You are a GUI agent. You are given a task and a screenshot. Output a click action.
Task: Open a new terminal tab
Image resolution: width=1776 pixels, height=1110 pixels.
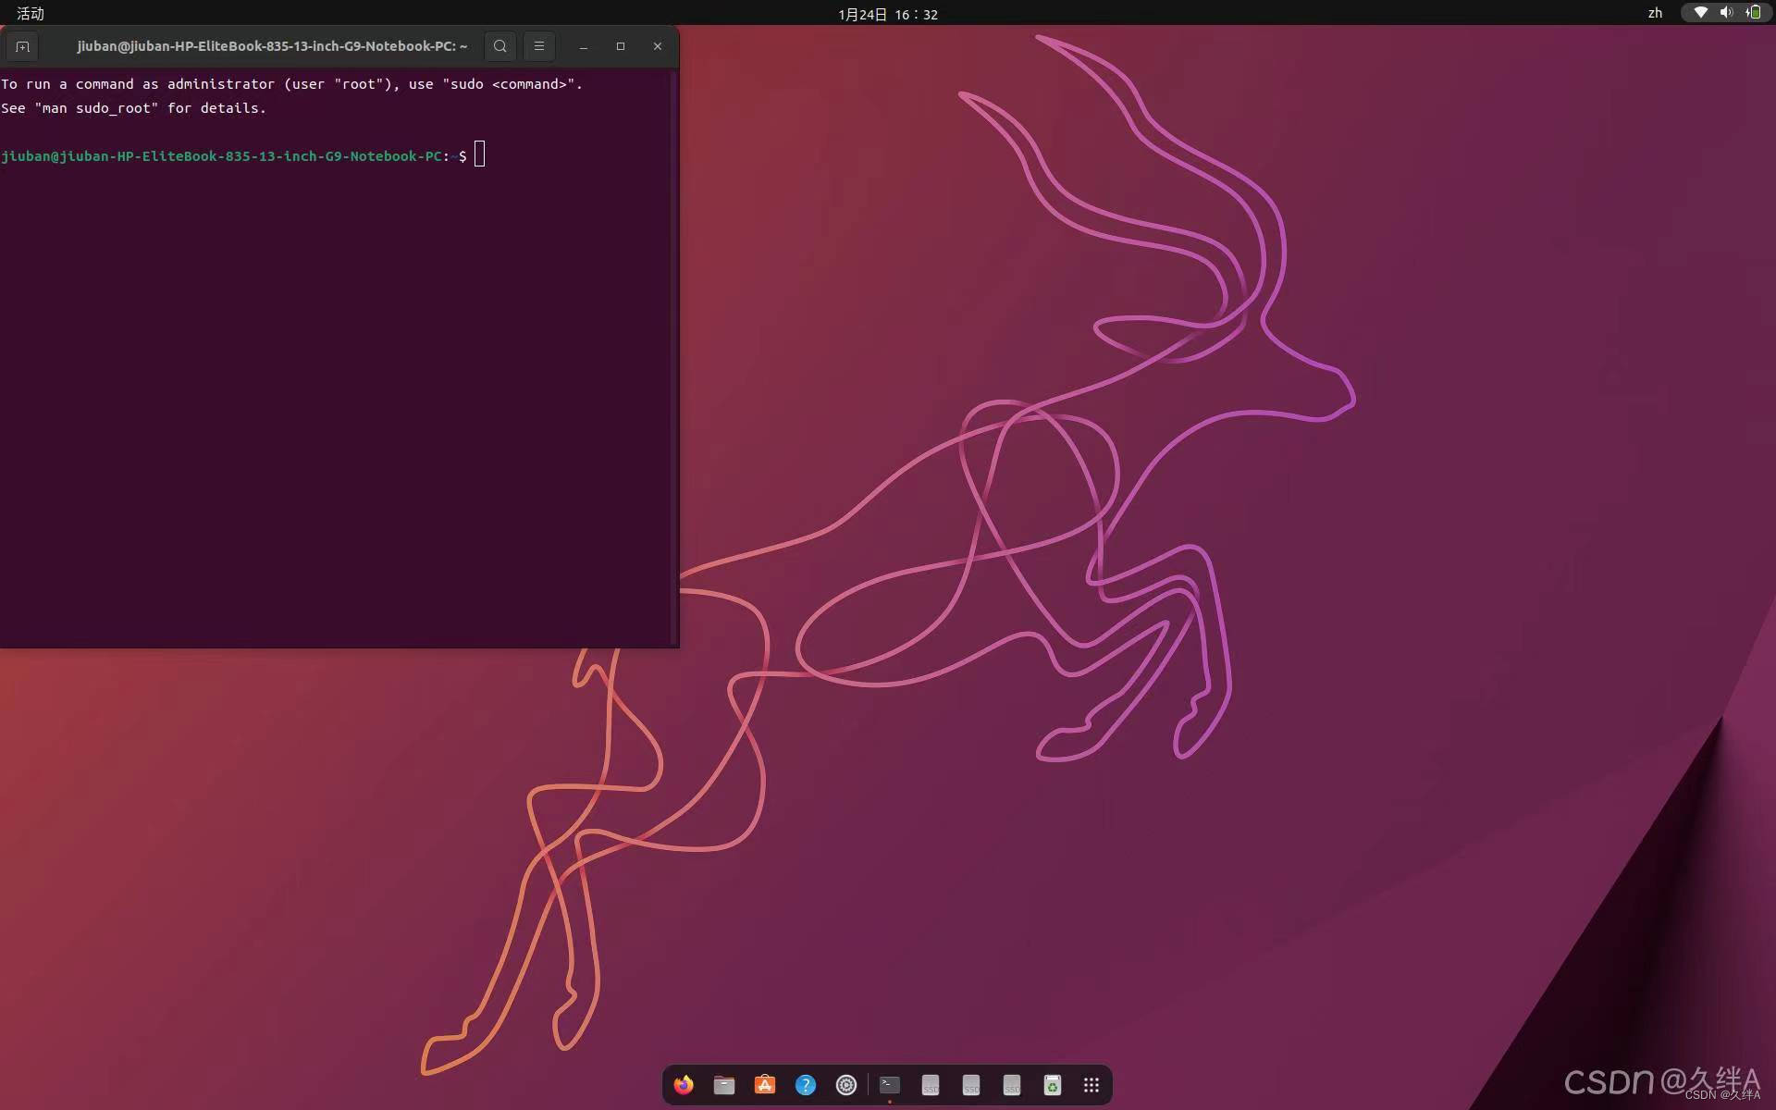(x=23, y=46)
